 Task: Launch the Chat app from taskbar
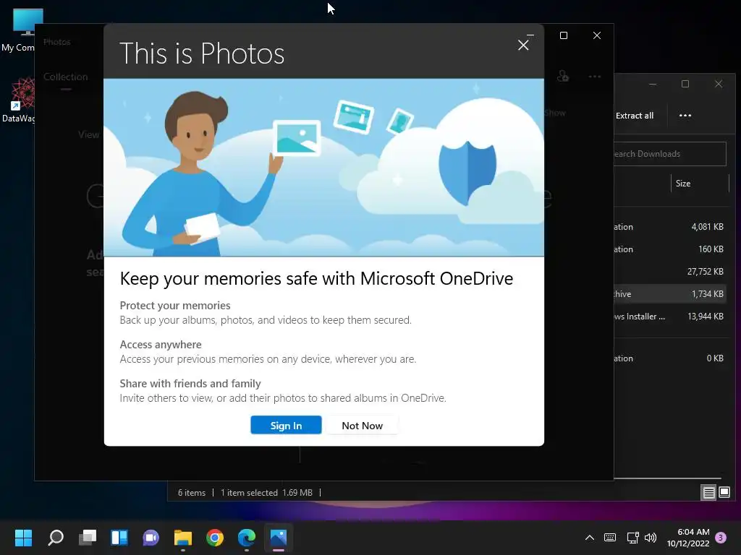coord(151,538)
